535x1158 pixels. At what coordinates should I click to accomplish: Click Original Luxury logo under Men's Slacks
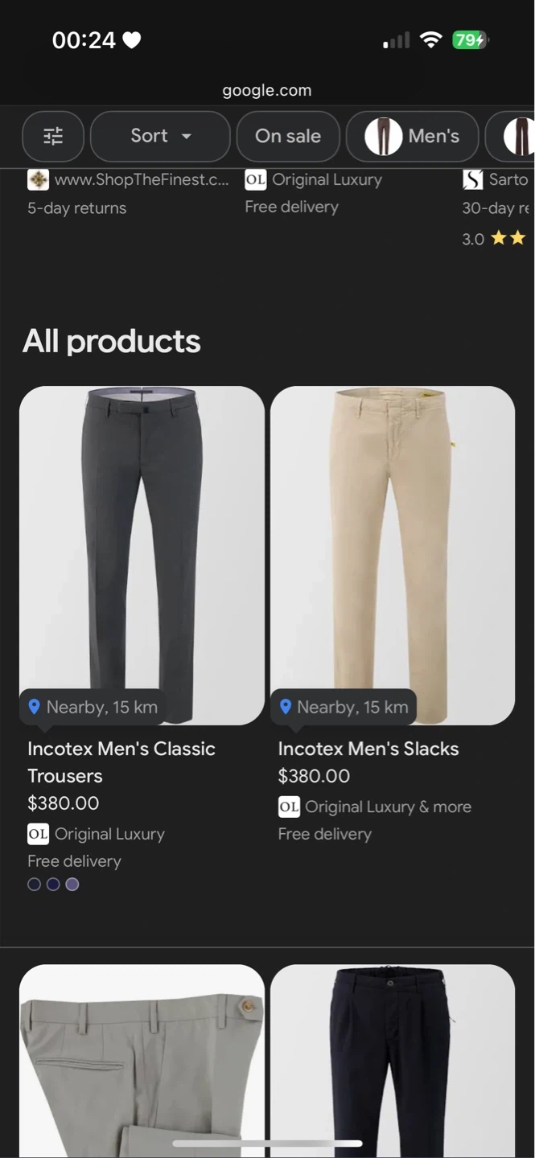(289, 807)
